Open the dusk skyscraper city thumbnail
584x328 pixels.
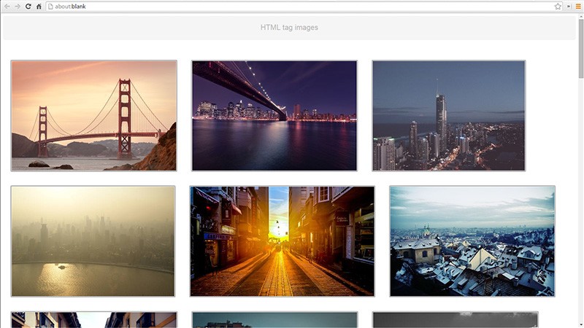[449, 116]
